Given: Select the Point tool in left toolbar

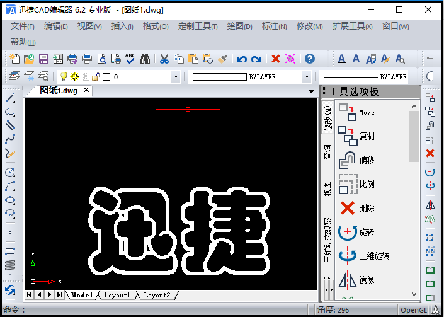Looking at the screenshot, I should click(10, 233).
